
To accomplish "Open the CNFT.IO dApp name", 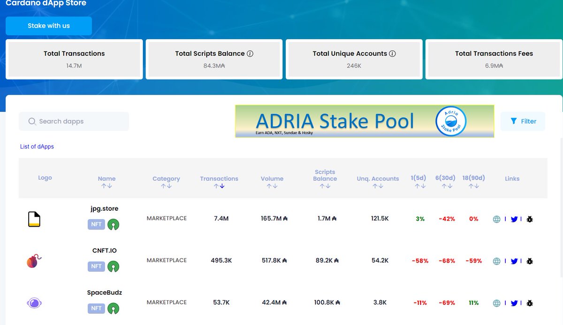I will tap(104, 251).
